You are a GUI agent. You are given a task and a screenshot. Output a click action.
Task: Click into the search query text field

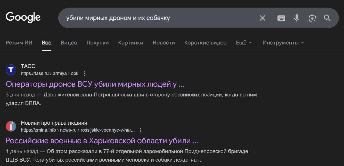point(155,18)
